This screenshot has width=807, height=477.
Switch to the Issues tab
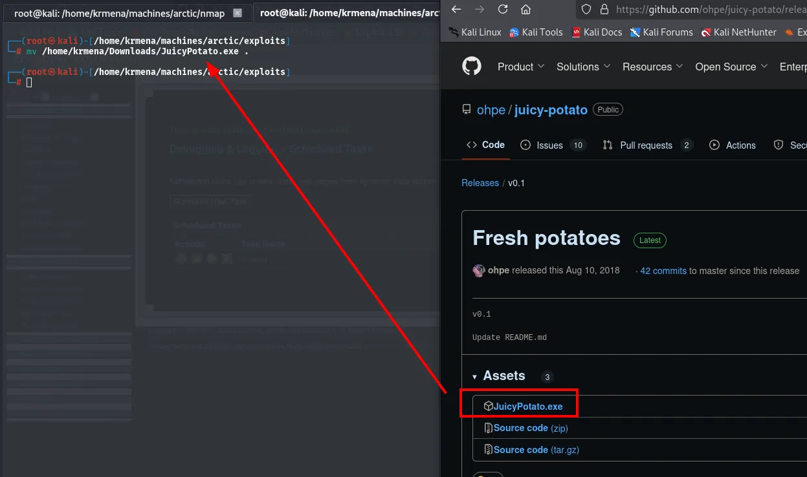[553, 145]
